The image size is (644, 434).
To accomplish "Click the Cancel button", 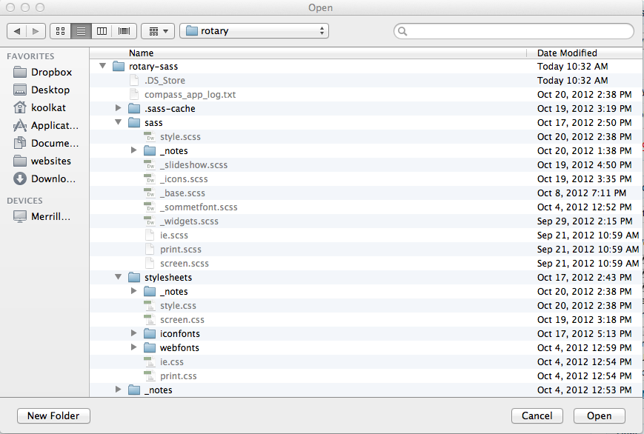I will 537,416.
